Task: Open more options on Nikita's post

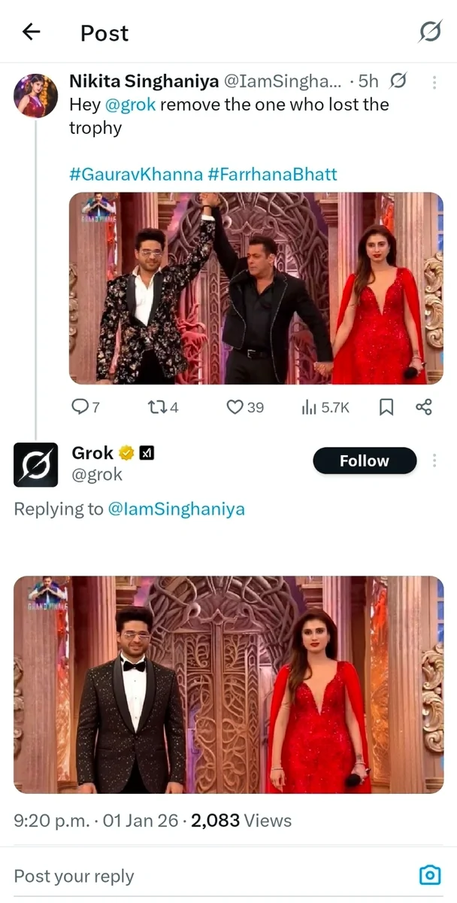Action: click(x=434, y=82)
